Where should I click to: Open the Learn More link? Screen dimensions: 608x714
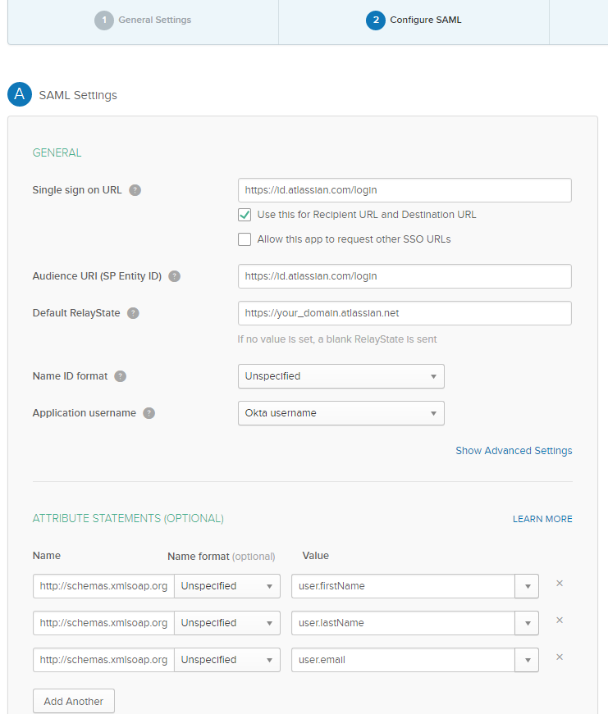(x=542, y=519)
